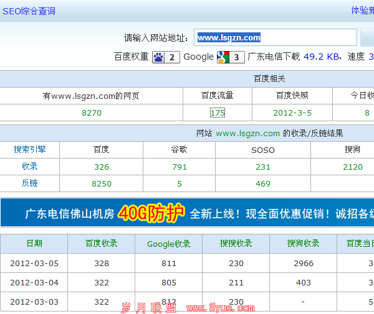Click the 40G防护 advertisement banner
Viewport: 374px width, 314px height.
[187, 213]
